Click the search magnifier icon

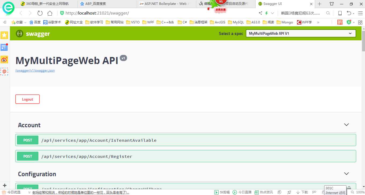tap(328, 13)
